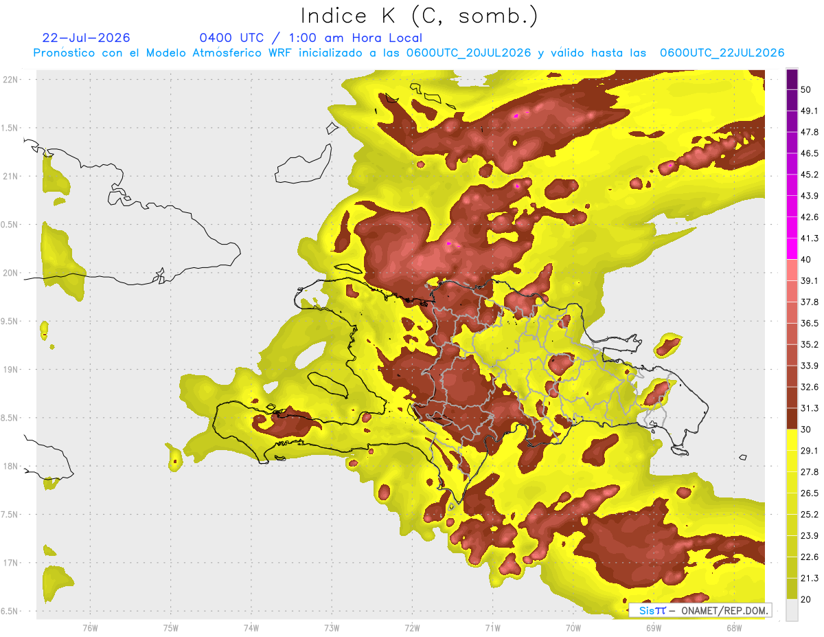Click the "SisTT - ONAMET/REP.DOM." credit box

(700, 610)
